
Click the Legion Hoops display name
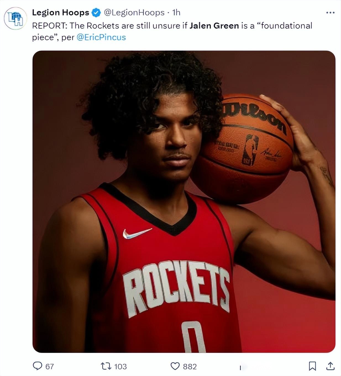(x=61, y=12)
